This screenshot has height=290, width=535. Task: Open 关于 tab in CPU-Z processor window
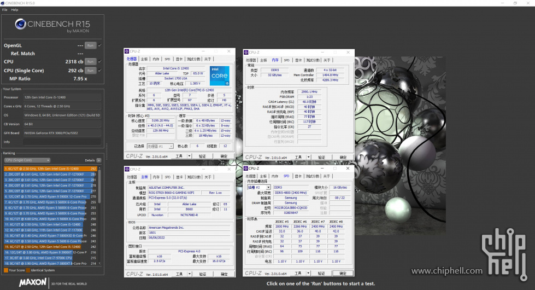[x=208, y=59]
